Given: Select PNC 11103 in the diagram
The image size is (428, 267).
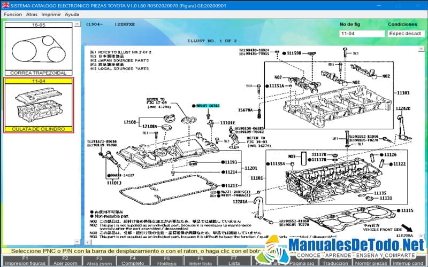Looking at the screenshot, I should [x=403, y=93].
